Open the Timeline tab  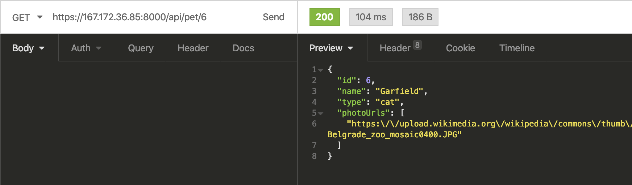(517, 48)
